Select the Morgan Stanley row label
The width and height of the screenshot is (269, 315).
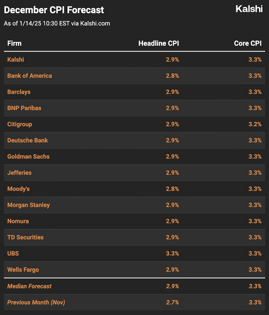pyautogui.click(x=29, y=205)
